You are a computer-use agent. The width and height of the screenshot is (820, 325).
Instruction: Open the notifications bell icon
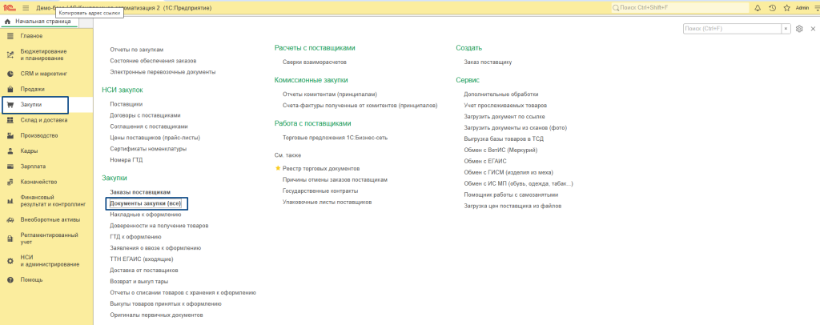(x=758, y=7)
